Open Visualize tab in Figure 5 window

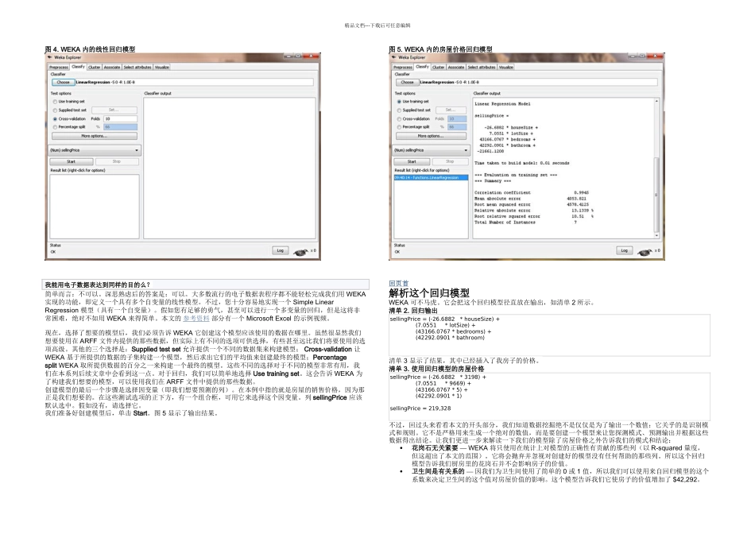(506, 68)
